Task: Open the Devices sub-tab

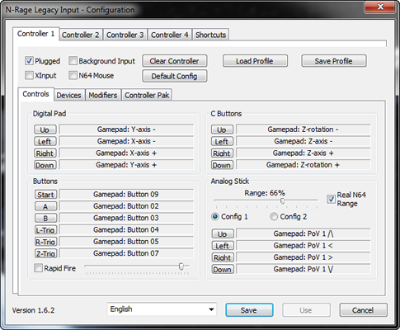Action: [x=69, y=96]
